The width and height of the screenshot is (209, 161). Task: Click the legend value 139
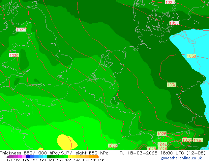(x=85, y=160)
